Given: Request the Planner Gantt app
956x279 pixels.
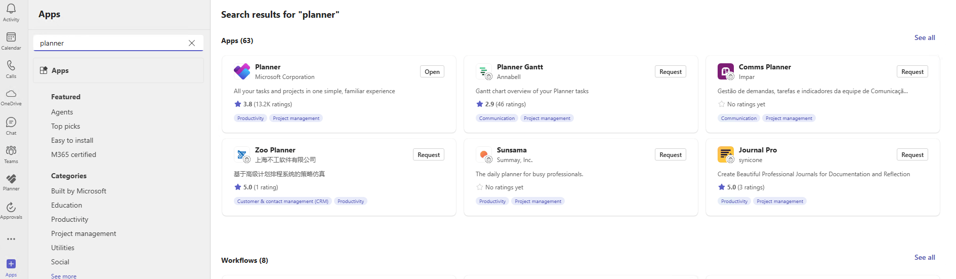Looking at the screenshot, I should 671,71.
